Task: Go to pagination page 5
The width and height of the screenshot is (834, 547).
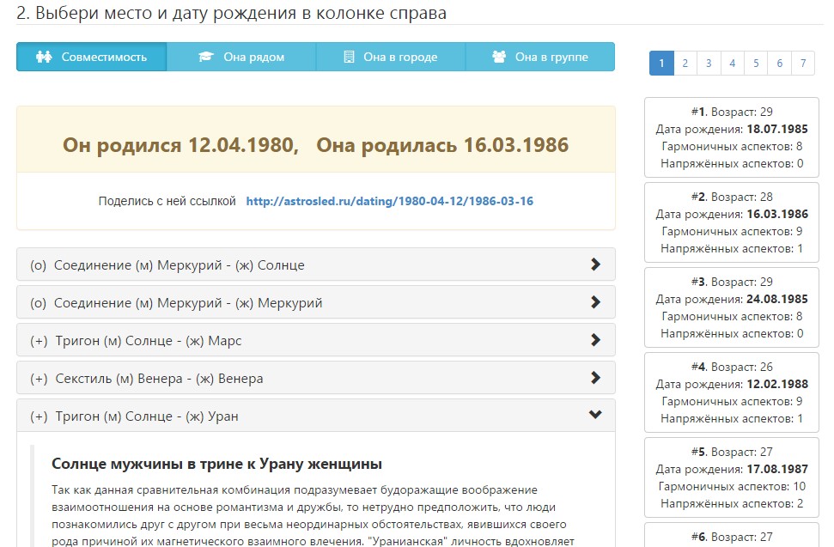Action: [756, 64]
